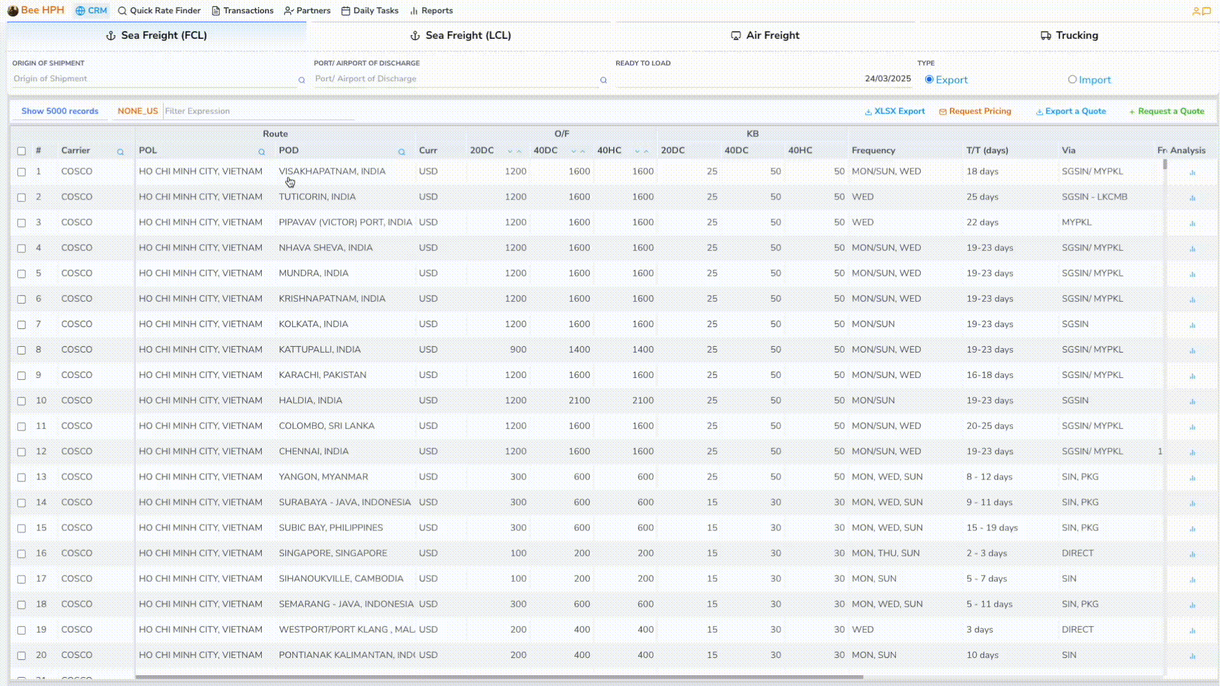Open analysis chart for row 14 Surabaya

tap(1193, 503)
